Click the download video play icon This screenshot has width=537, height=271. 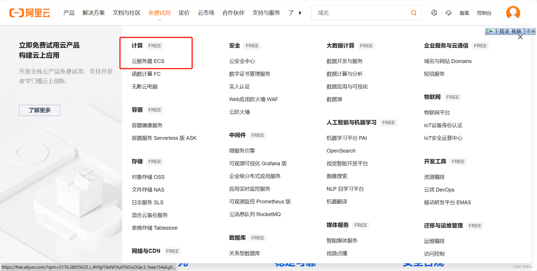coord(491,31)
